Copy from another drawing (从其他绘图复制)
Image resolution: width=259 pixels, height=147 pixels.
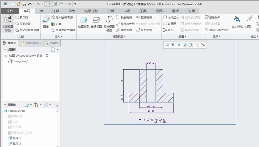pos(63,30)
